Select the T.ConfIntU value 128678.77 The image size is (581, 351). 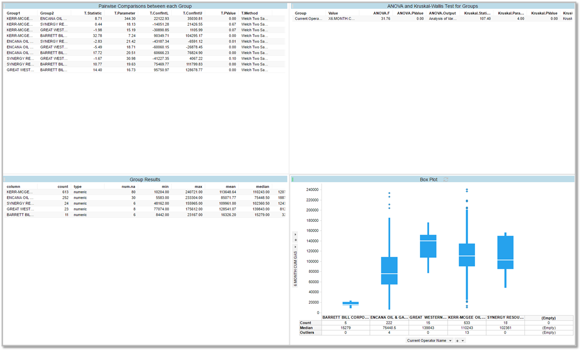194,69
